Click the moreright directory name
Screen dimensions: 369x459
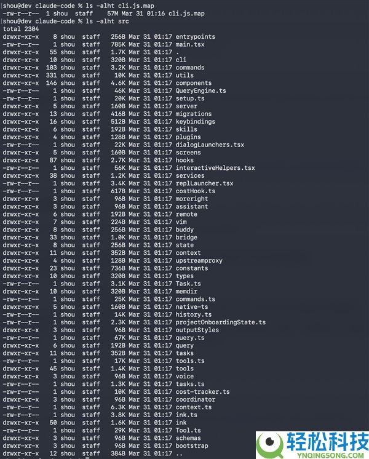(x=192, y=199)
